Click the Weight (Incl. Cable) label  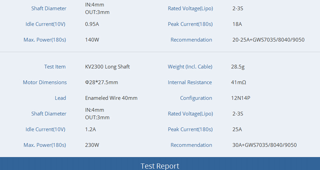coord(190,67)
